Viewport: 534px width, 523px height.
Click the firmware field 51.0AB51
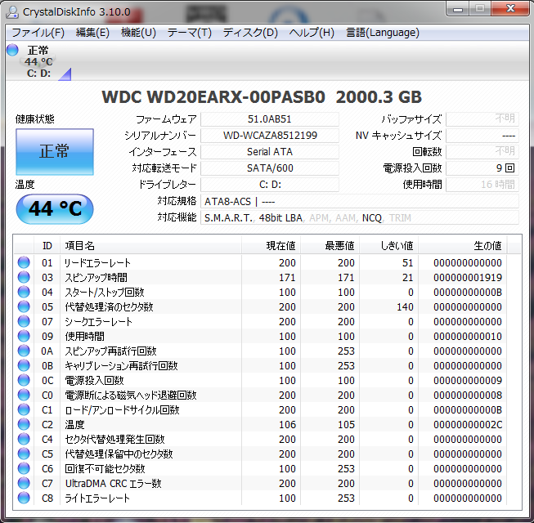(x=270, y=119)
